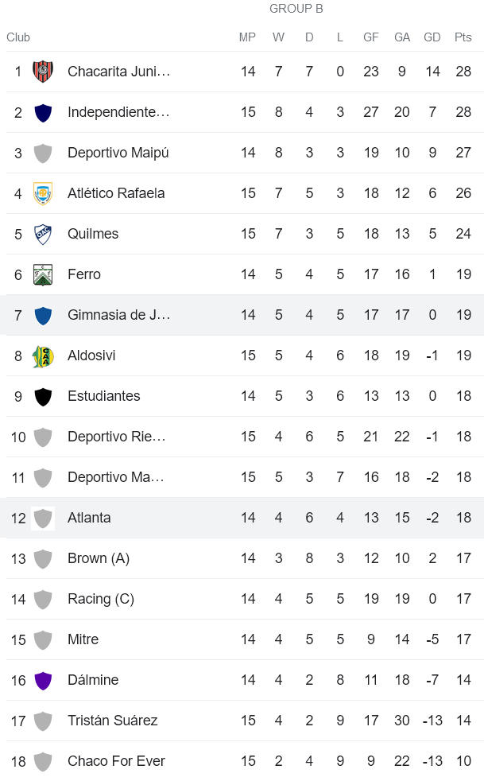This screenshot has width=484, height=781.
Task: Sort the table by Wins column
Action: click(278, 37)
